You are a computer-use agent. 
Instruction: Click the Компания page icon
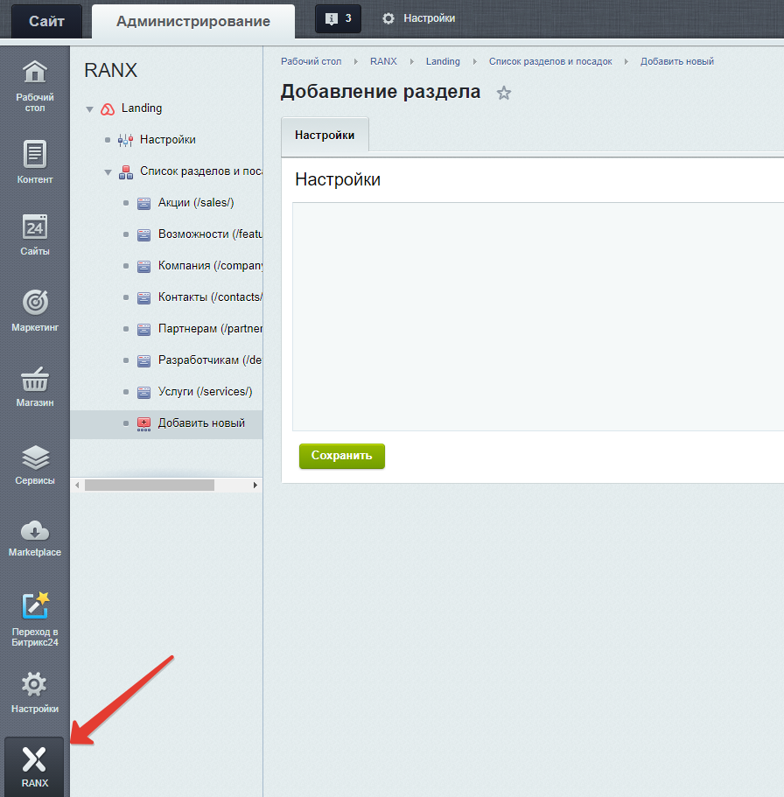point(143,266)
